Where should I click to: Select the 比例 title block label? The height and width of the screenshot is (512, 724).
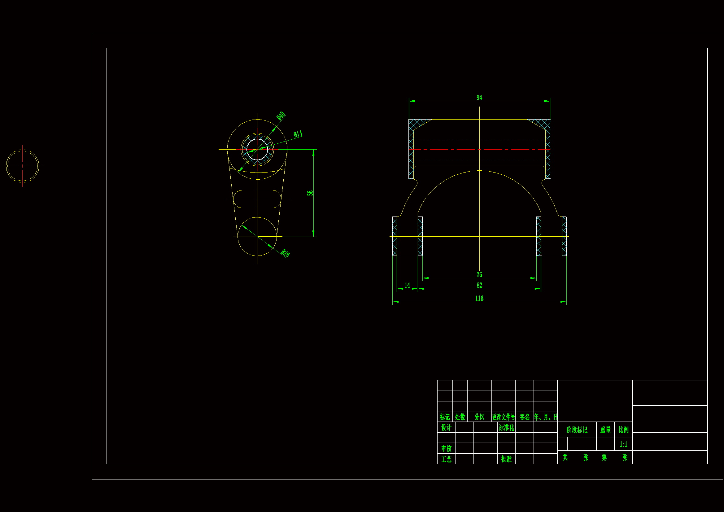623,430
